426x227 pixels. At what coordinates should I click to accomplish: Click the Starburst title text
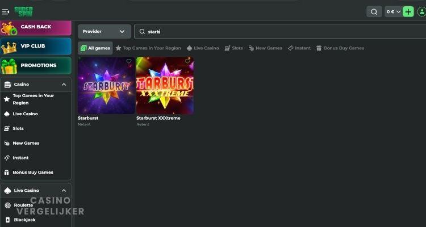click(88, 118)
